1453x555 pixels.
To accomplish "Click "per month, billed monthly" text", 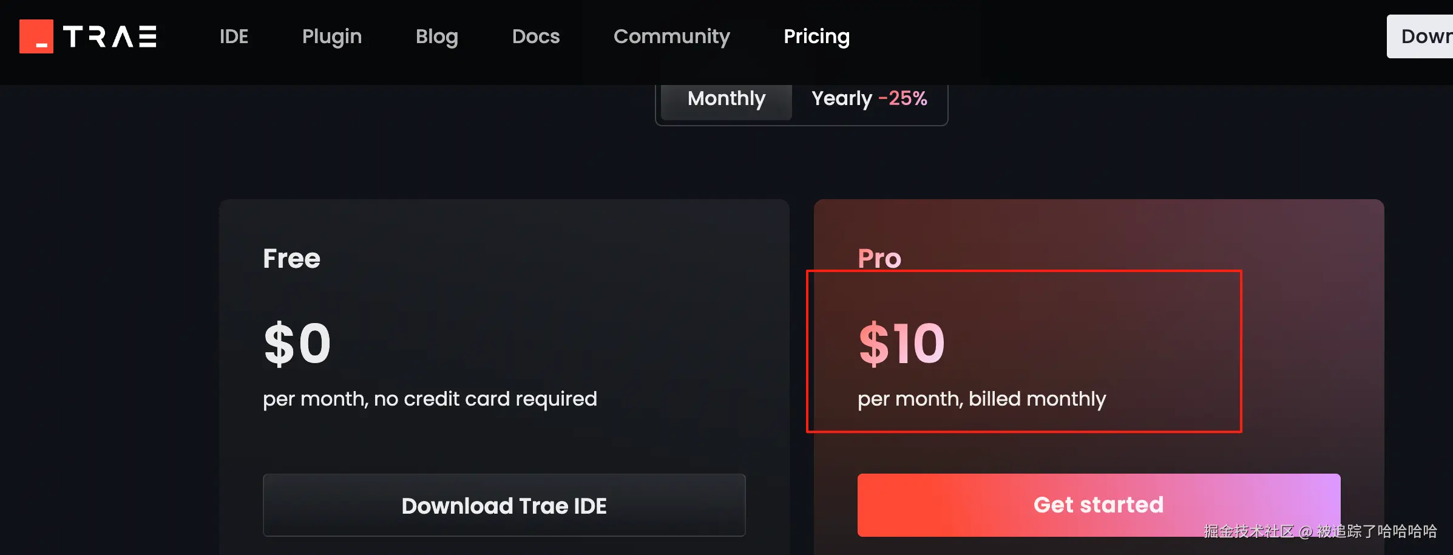I will click(x=981, y=399).
